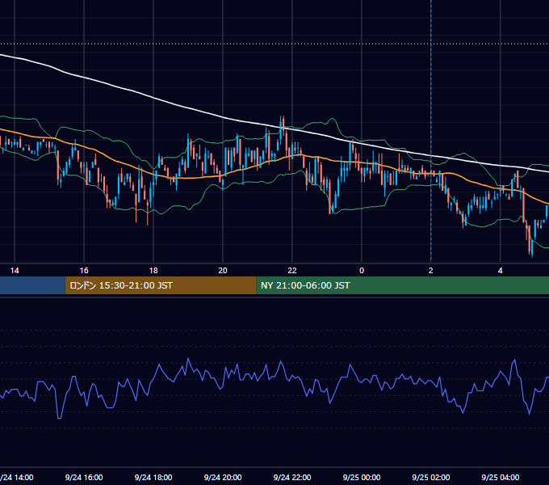Click the NY 21:00-06:00 JST session bar

tap(402, 285)
